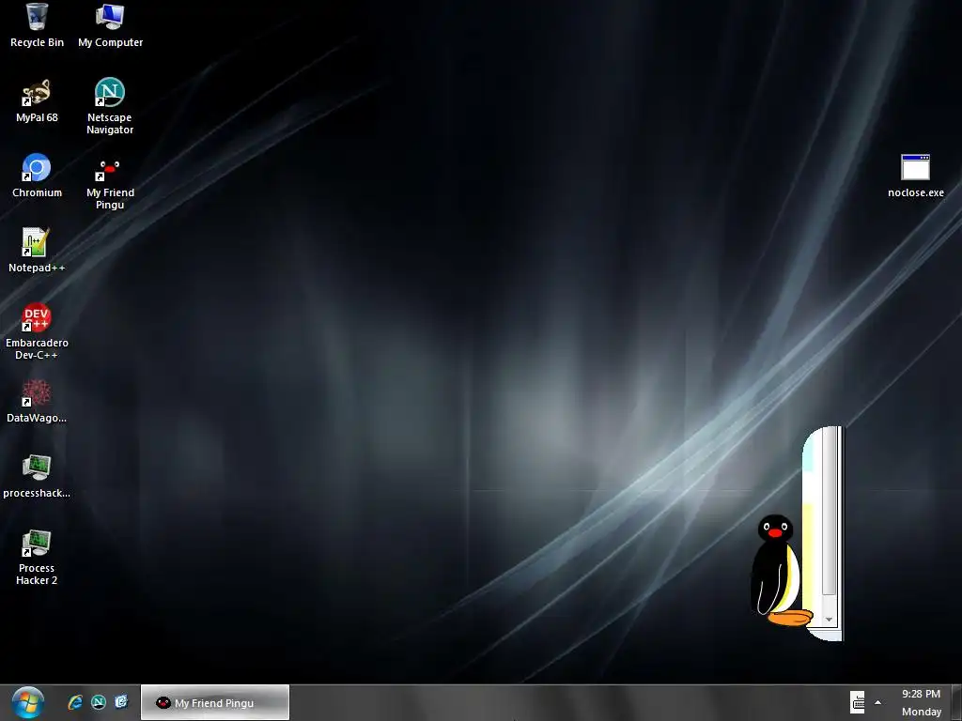
Task: Open the on-screen keyboard tray icon
Action: click(x=858, y=702)
